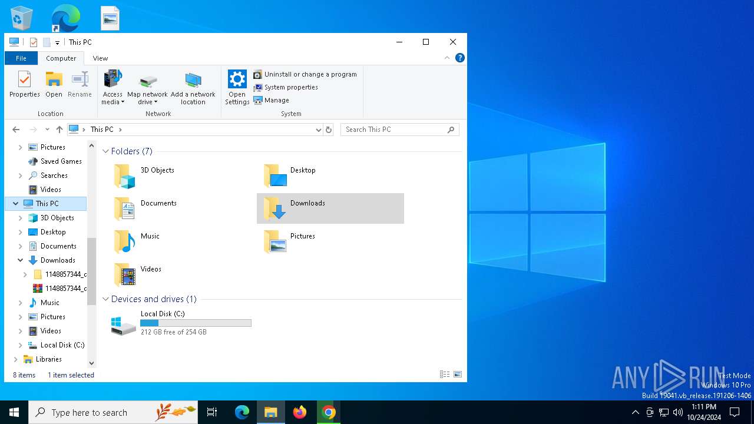Collapse This PC in navigation tree
Image resolution: width=754 pixels, height=424 pixels.
pos(15,204)
